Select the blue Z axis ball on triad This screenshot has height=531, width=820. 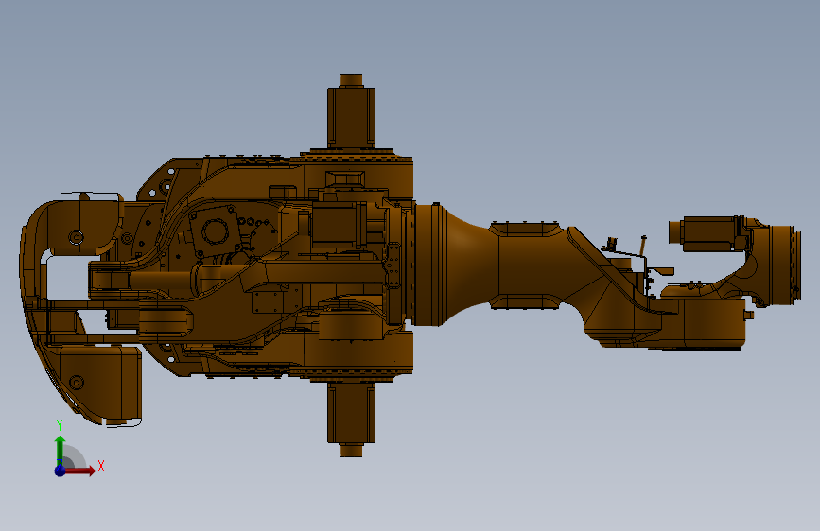tap(60, 471)
